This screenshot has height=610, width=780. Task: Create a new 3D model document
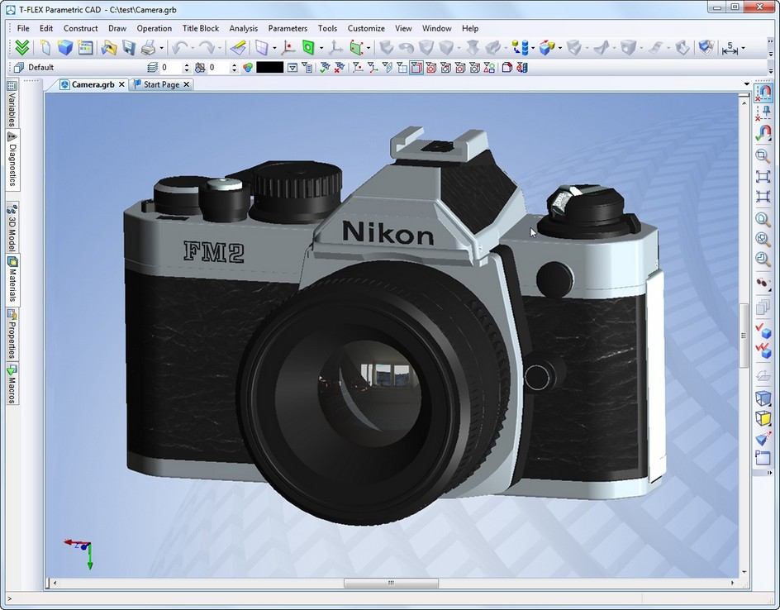(64, 48)
